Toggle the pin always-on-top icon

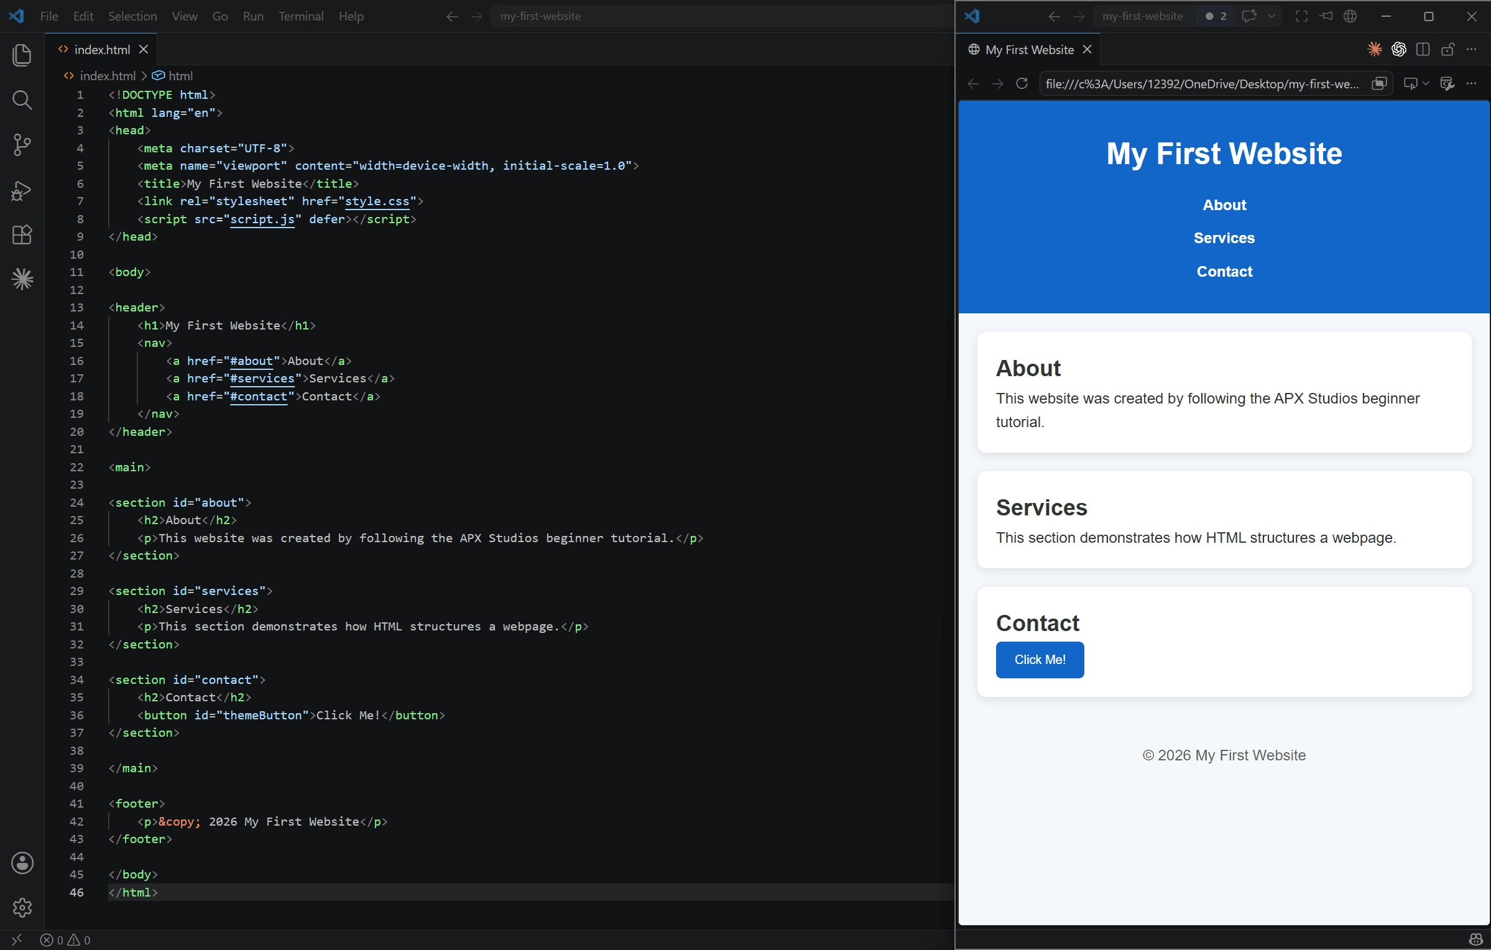pos(1326,16)
